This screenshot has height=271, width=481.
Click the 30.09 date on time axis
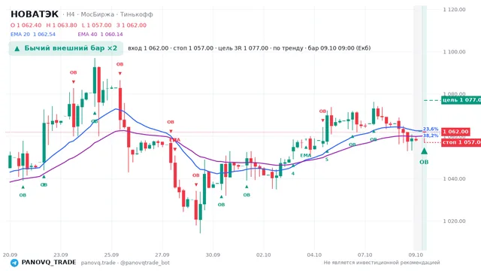(x=213, y=255)
